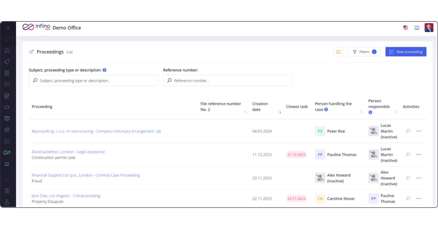Image resolution: width=438 pixels, height=229 pixels.
Task: Open more options for Jane Doe proceeding
Action: 419,199
